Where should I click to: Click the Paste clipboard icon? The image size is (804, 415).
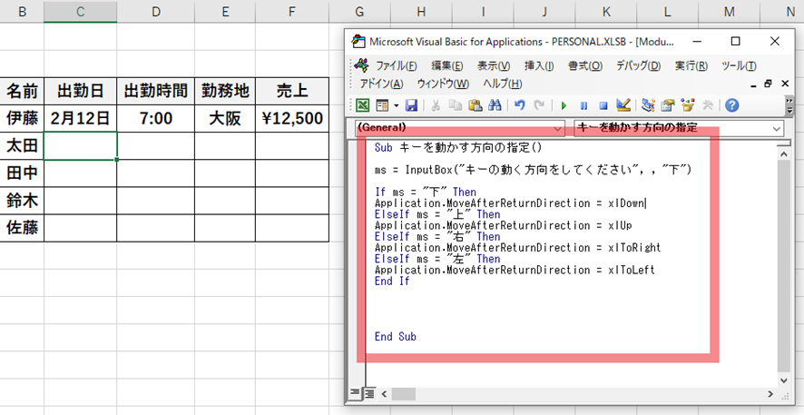[475, 105]
